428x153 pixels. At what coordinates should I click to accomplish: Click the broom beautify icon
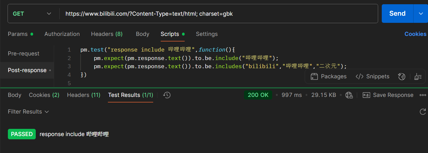point(418,76)
